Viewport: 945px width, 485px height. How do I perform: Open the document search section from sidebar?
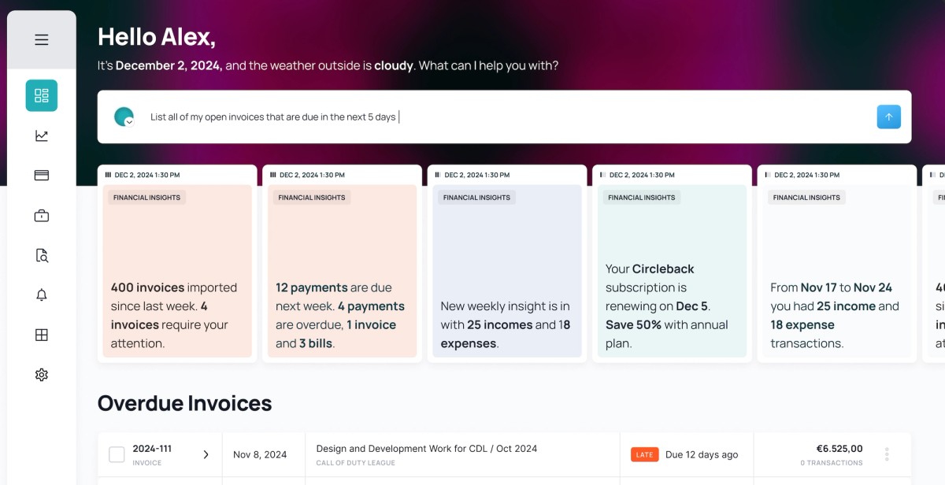(x=41, y=255)
